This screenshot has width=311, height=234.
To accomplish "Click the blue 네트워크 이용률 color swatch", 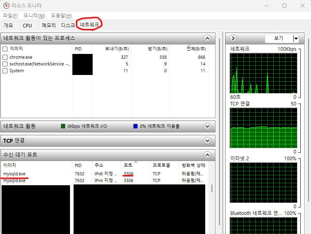I will (x=136, y=126).
